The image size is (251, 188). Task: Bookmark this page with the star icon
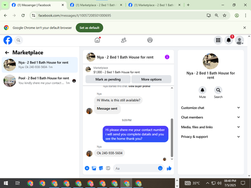[224, 16]
